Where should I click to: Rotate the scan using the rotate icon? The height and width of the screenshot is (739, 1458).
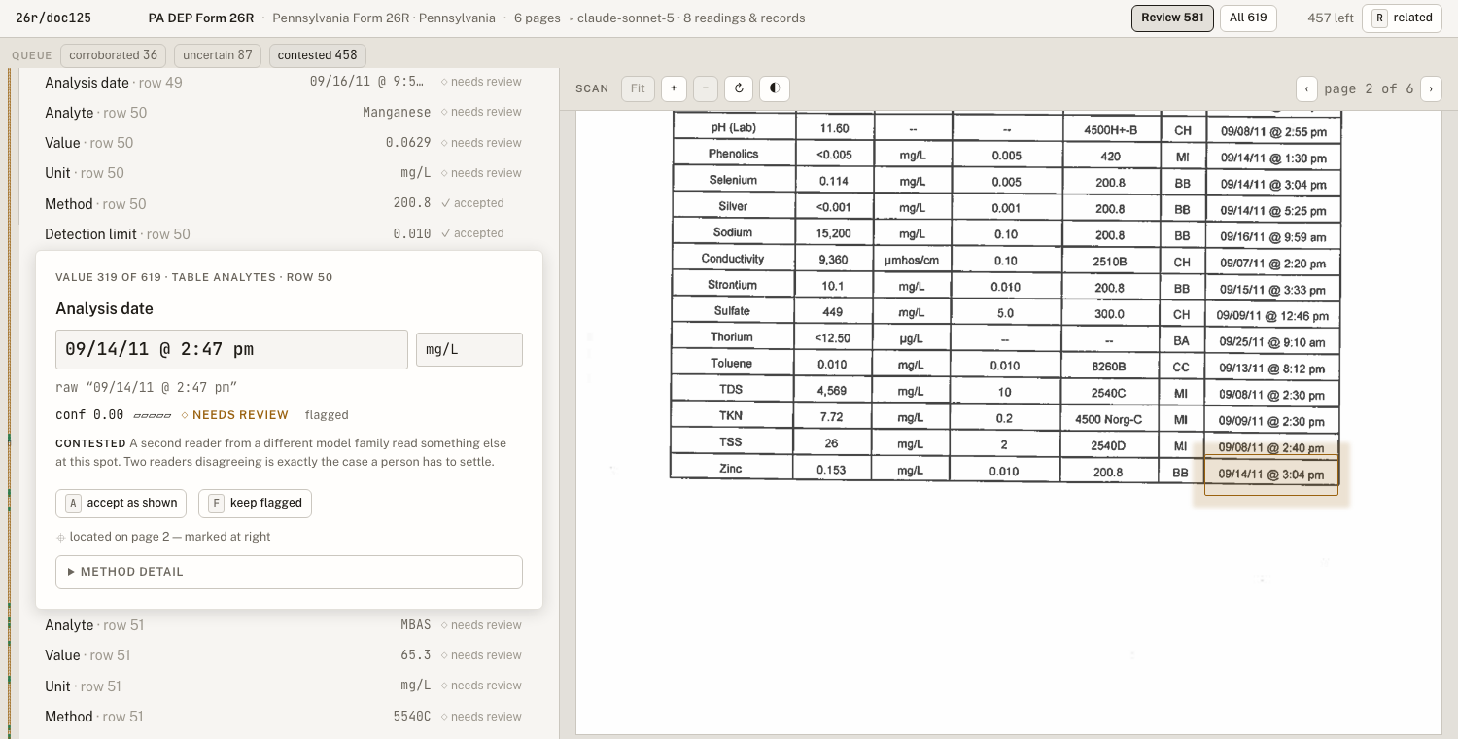(739, 88)
